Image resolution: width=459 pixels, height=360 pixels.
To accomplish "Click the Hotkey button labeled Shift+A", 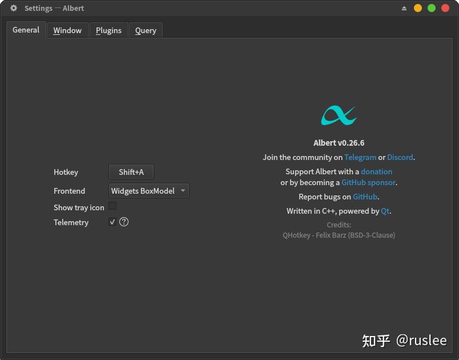I will coord(131,171).
